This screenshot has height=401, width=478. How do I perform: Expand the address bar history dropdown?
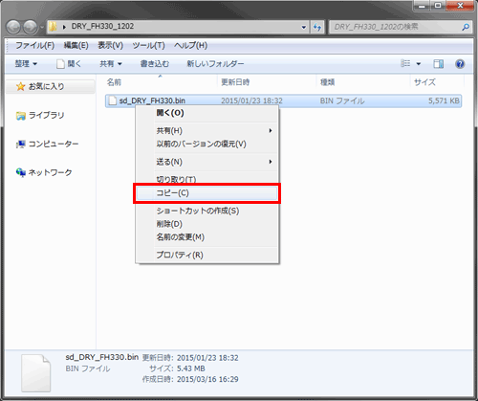coord(304,28)
